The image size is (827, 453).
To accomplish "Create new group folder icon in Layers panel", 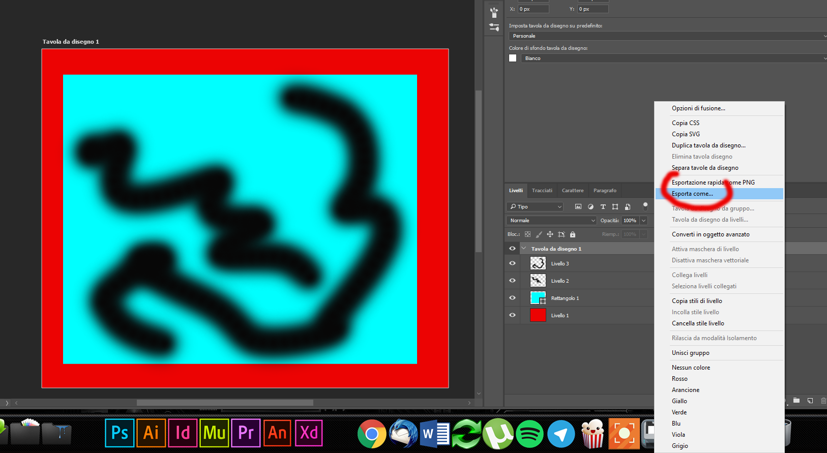I will pos(796,401).
